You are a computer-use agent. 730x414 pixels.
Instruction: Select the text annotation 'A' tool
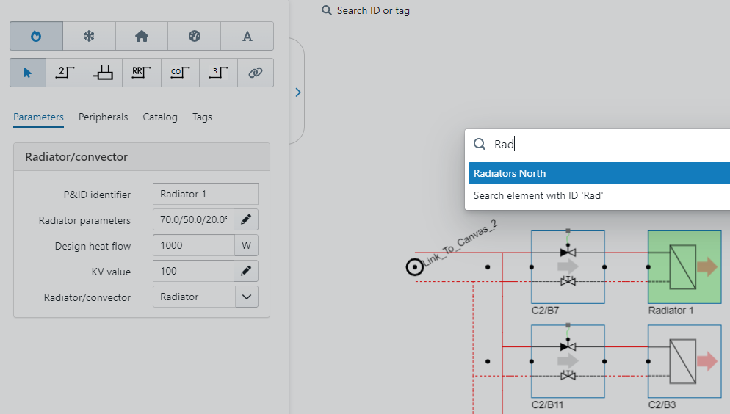click(247, 36)
